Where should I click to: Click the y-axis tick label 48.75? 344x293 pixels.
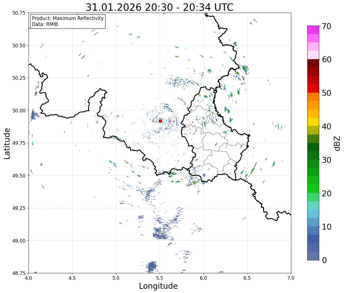point(19,273)
